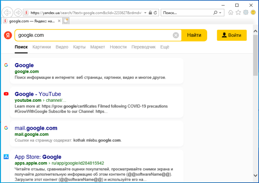Image resolution: width=259 pixels, height=183 pixels.
Task: Open the 'mail.google.com' result title
Action: (36, 128)
